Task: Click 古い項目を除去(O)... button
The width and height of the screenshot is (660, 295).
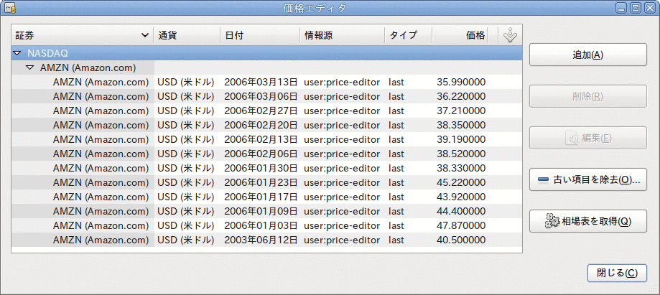Action: pyautogui.click(x=587, y=179)
